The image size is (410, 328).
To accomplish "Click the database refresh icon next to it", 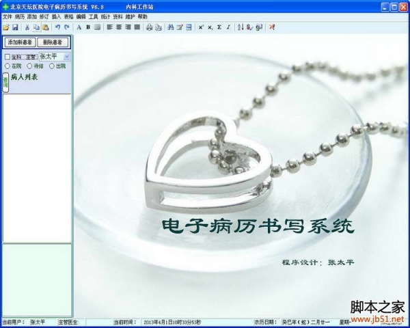I will [259, 27].
